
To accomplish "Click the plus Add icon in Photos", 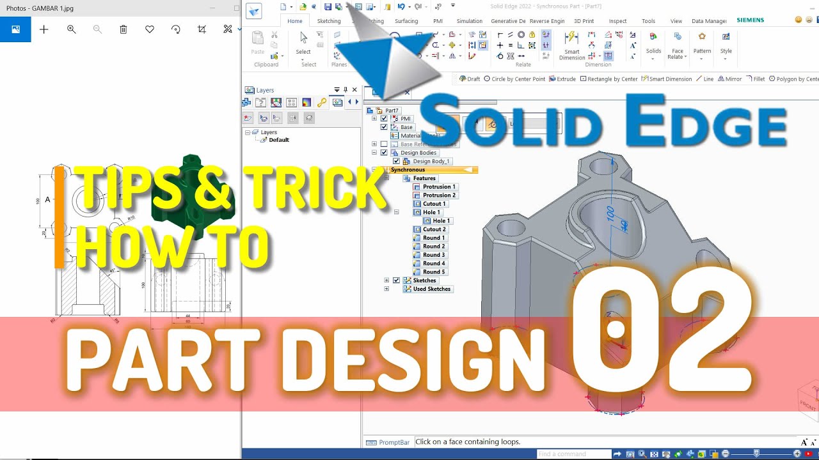I will (44, 29).
